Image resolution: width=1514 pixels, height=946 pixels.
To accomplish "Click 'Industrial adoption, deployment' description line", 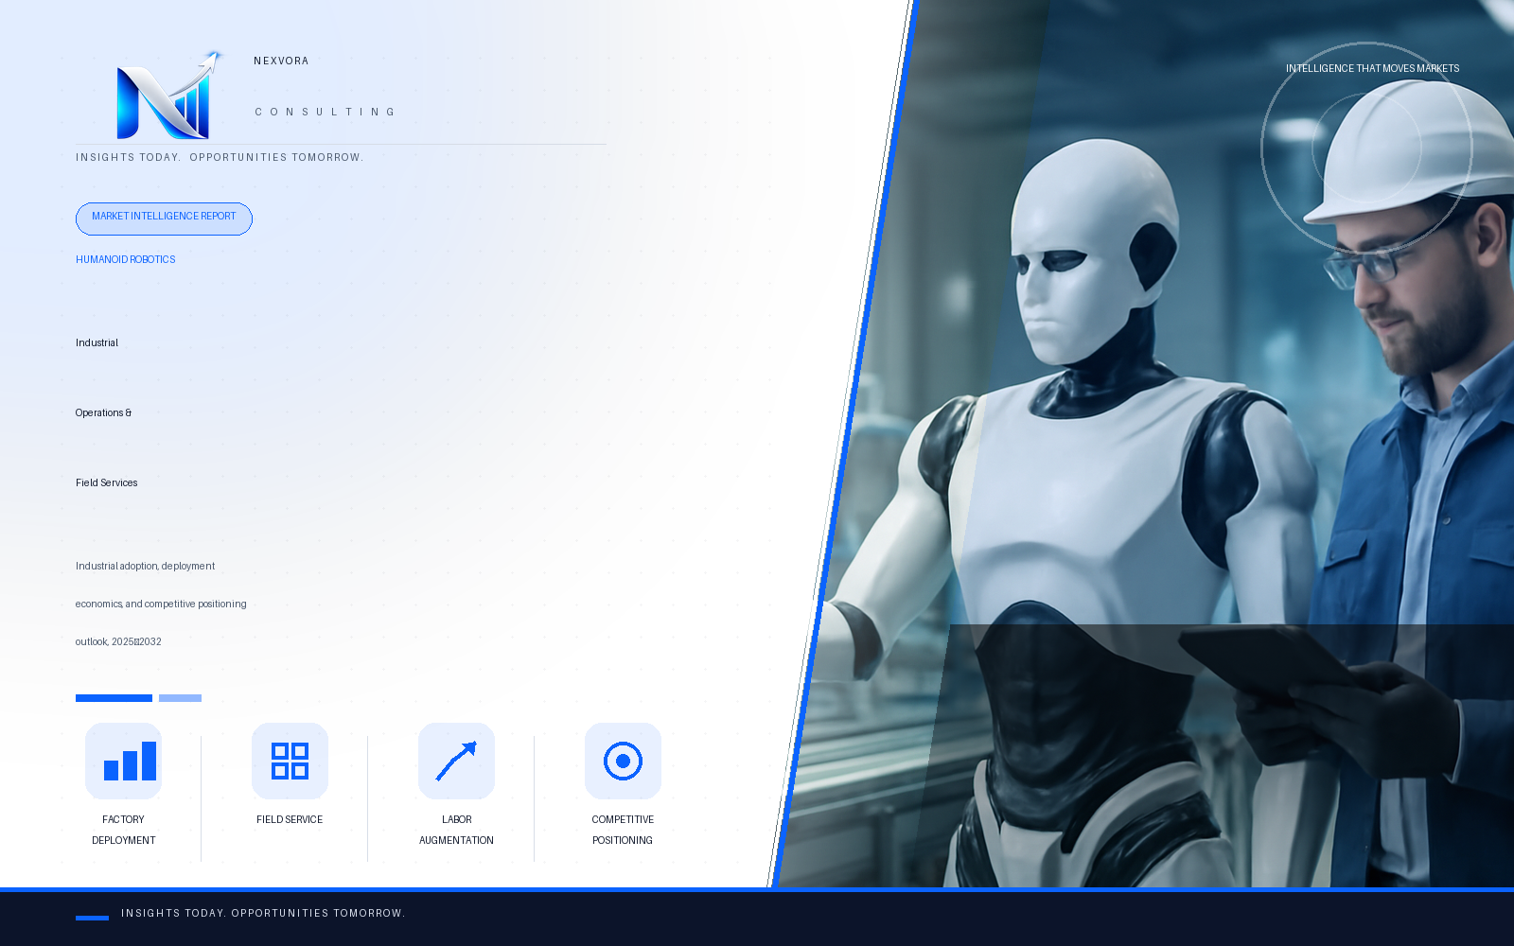I will 146,566.
